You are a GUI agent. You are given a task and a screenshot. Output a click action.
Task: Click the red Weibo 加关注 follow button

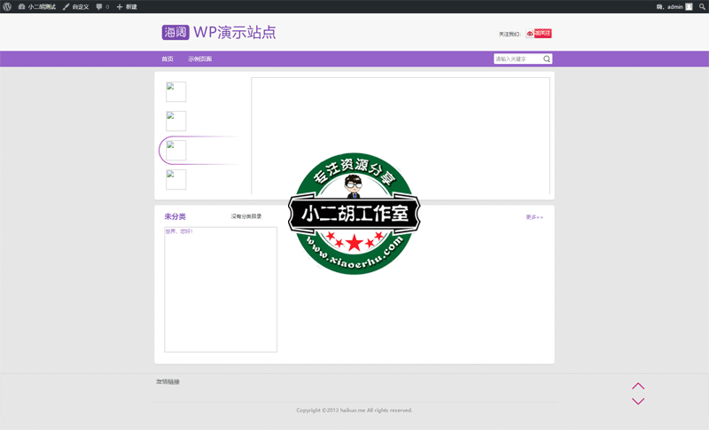coord(539,34)
